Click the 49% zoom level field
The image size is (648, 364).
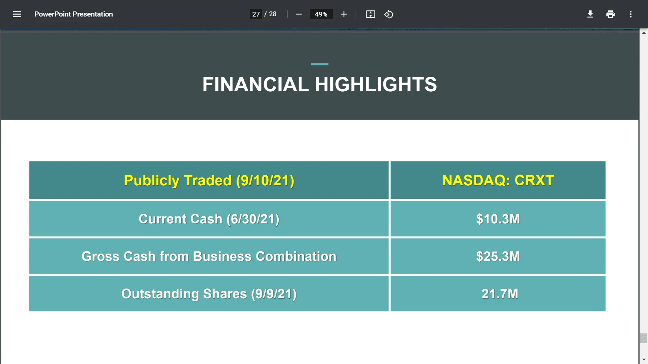pyautogui.click(x=321, y=14)
